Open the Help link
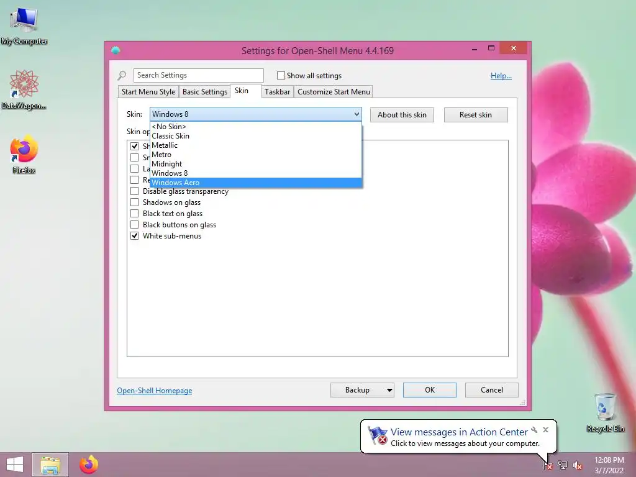The height and width of the screenshot is (477, 636). point(501,75)
